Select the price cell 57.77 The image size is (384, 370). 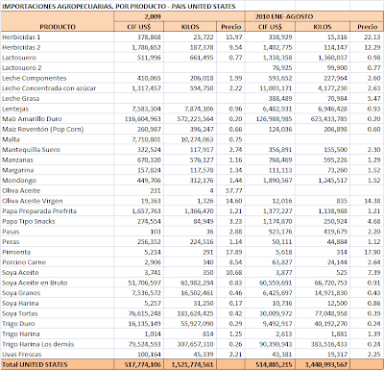click(230, 190)
